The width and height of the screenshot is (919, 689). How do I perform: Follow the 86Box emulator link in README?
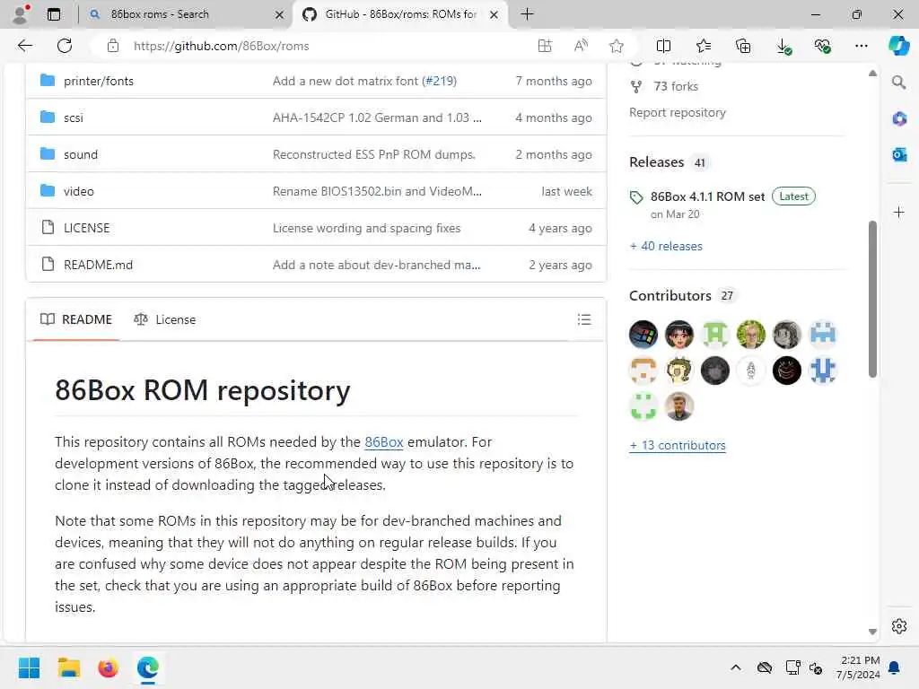pyautogui.click(x=384, y=441)
